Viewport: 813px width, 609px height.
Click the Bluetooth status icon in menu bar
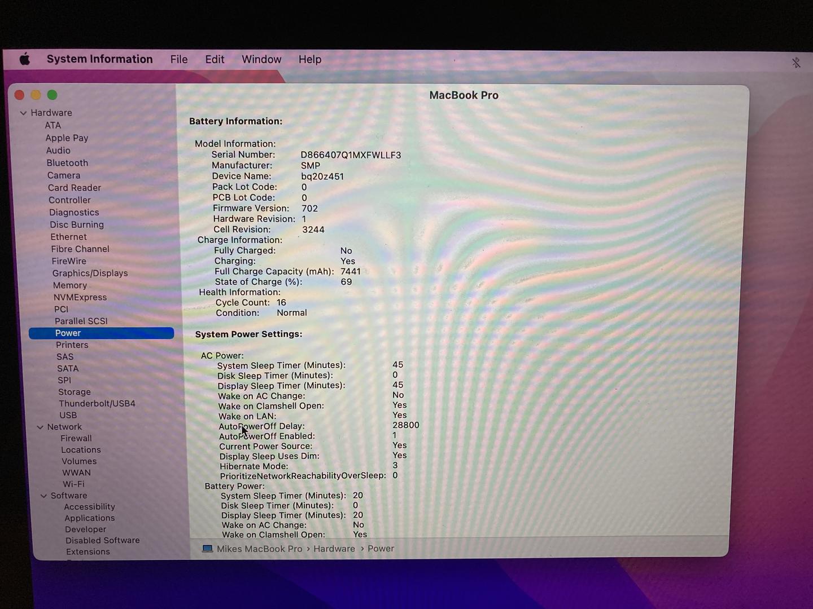click(796, 63)
